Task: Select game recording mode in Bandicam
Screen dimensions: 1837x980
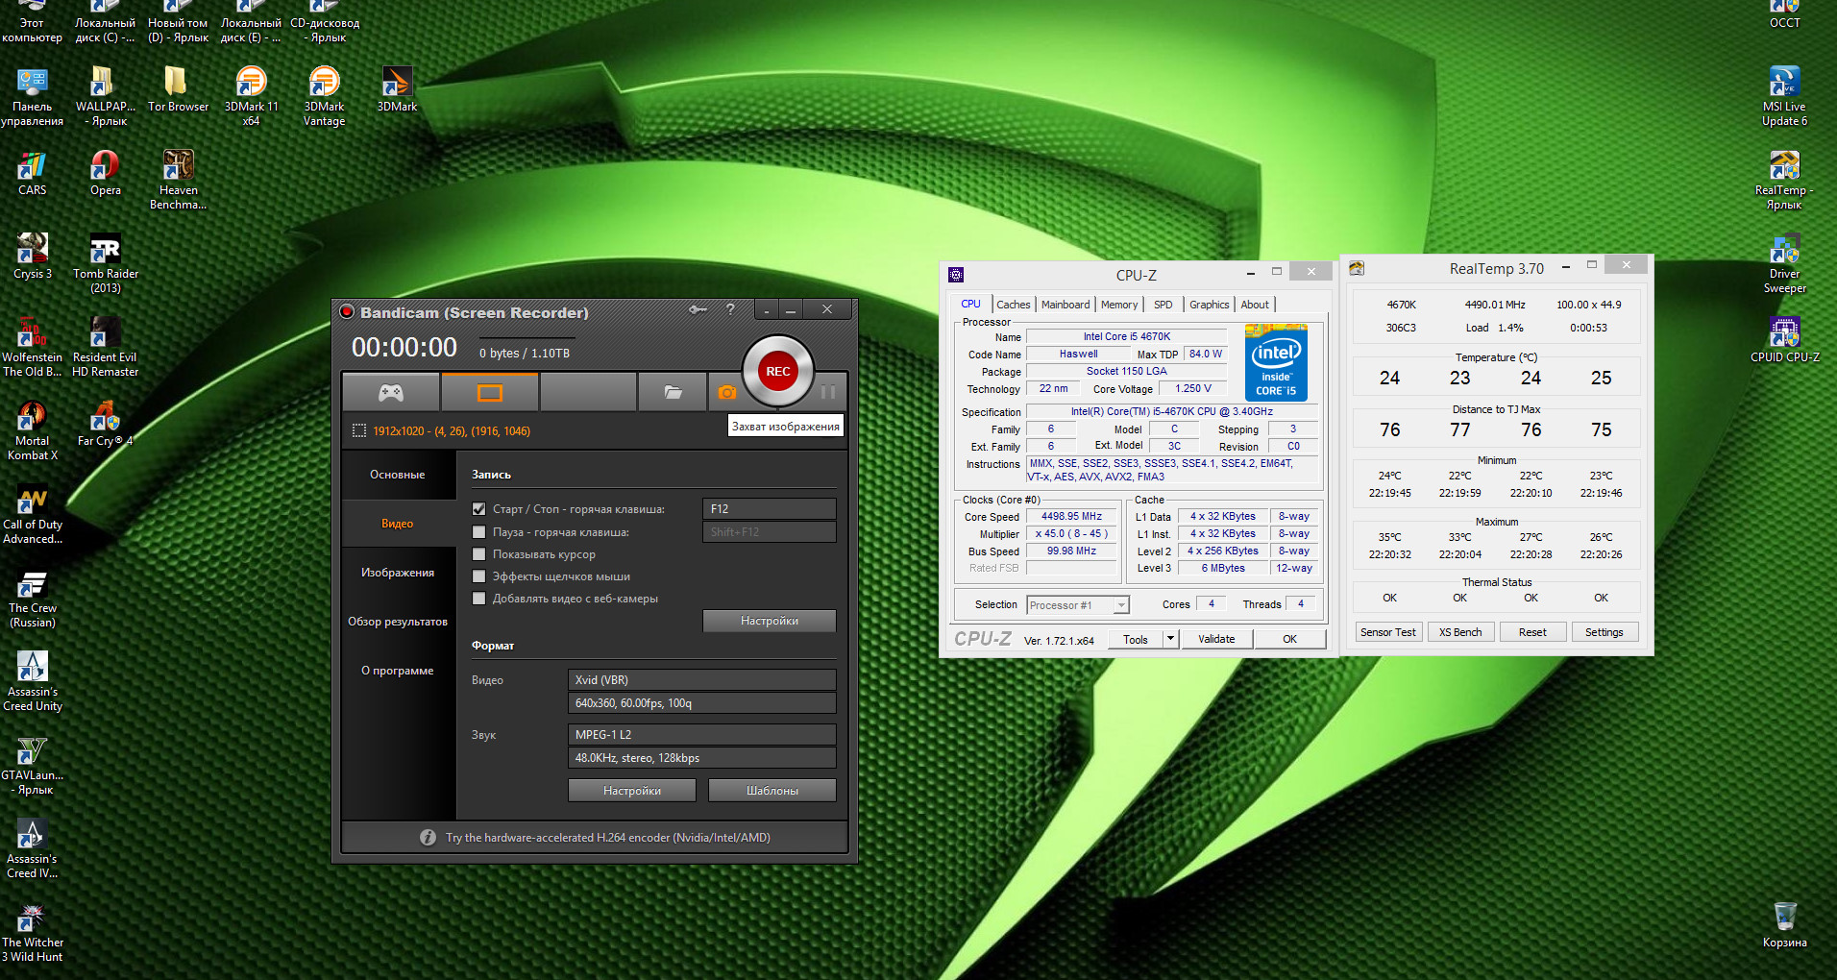Action: [x=391, y=392]
